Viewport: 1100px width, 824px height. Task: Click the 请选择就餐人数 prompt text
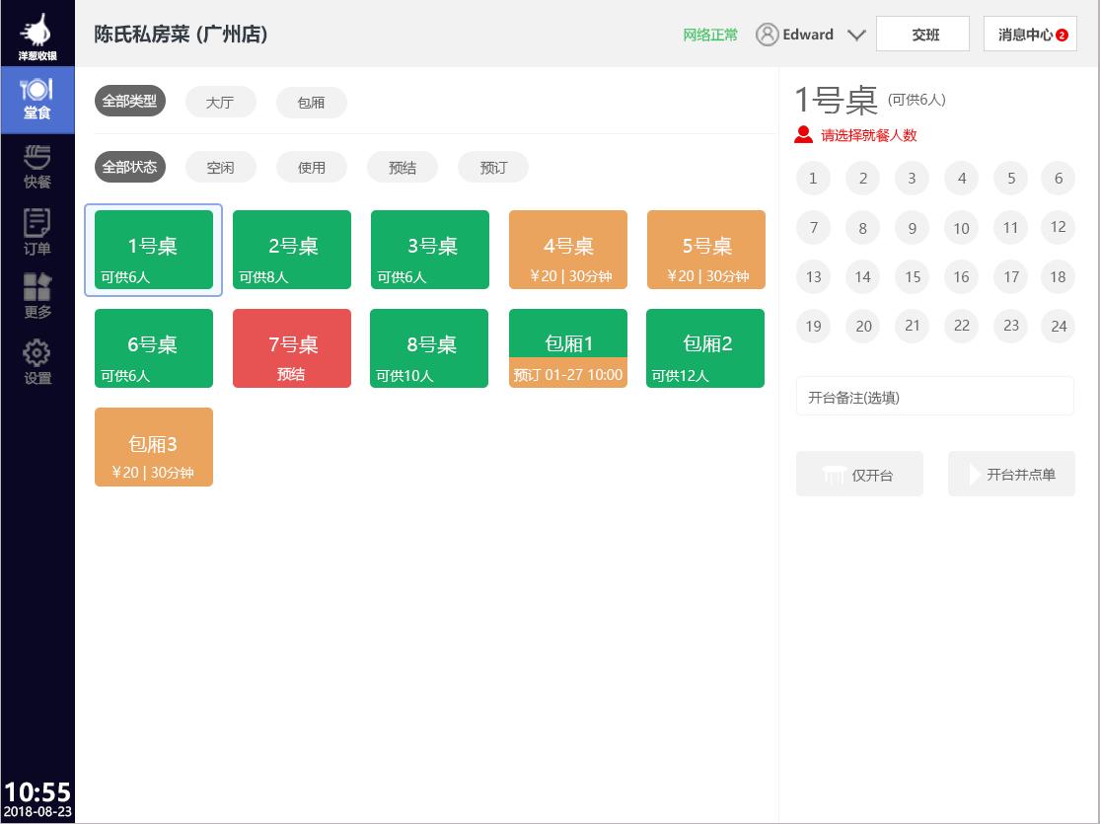(868, 135)
